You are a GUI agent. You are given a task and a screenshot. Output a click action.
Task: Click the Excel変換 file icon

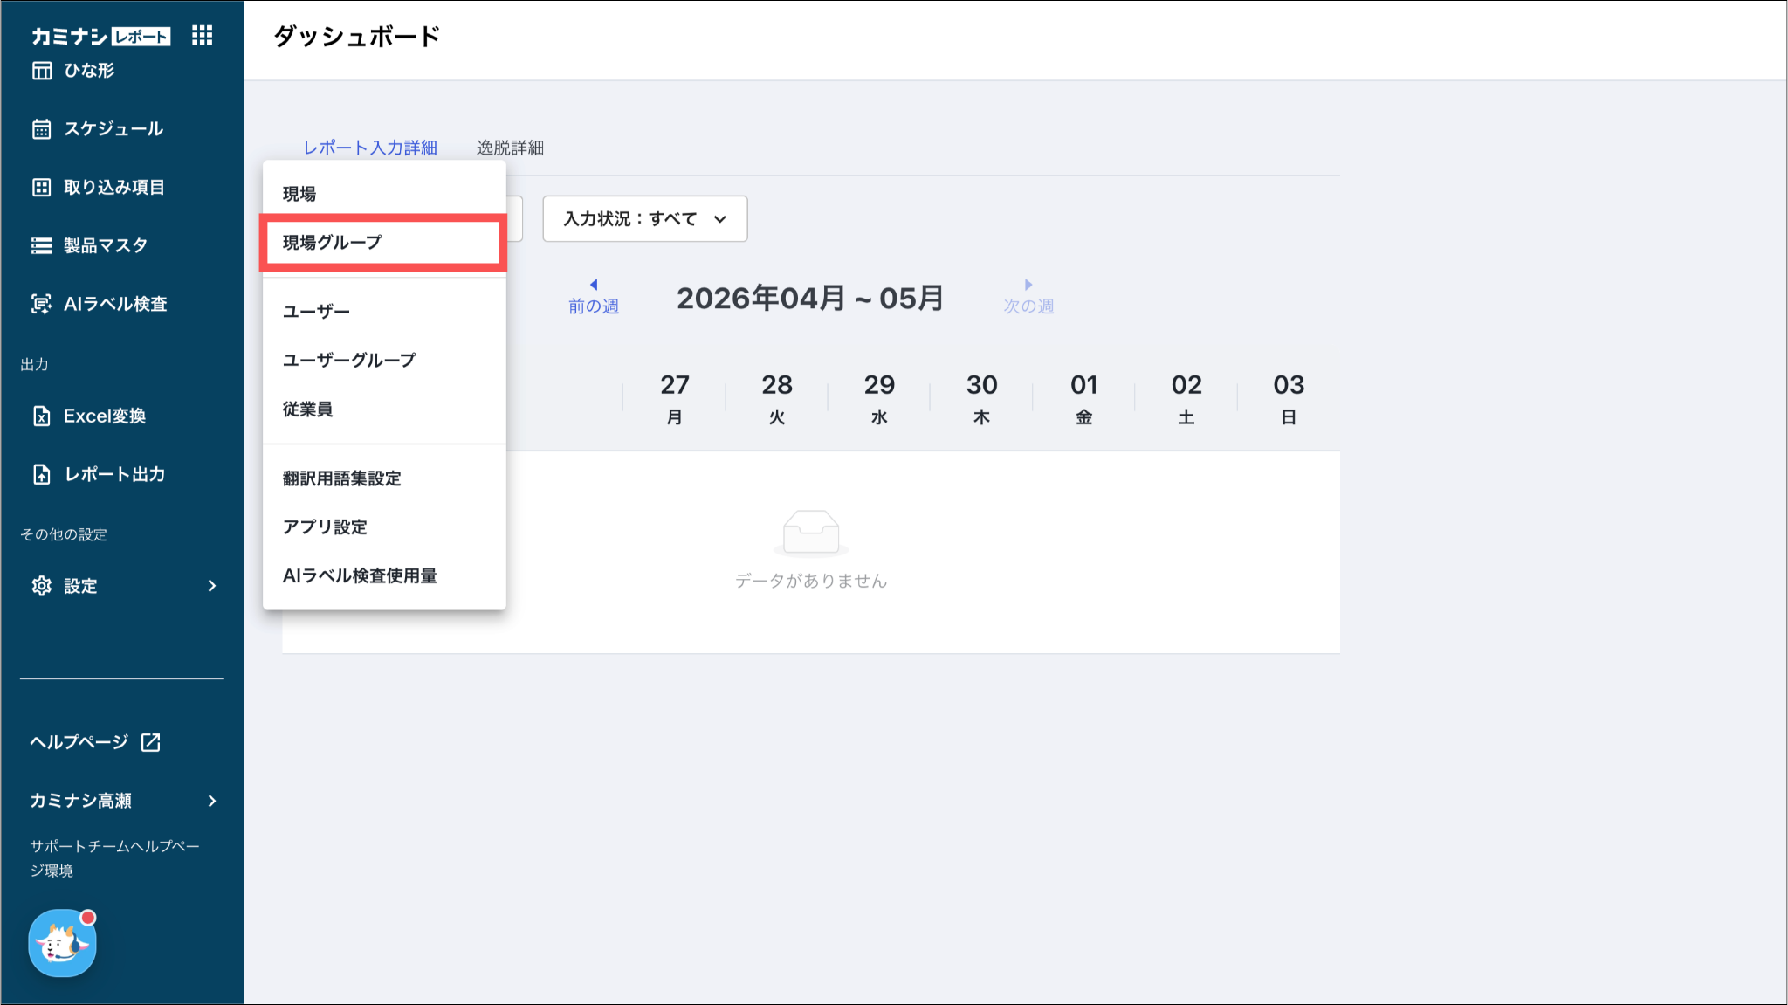pos(42,416)
